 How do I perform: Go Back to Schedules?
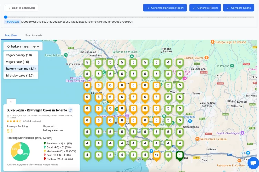pyautogui.click(x=21, y=8)
